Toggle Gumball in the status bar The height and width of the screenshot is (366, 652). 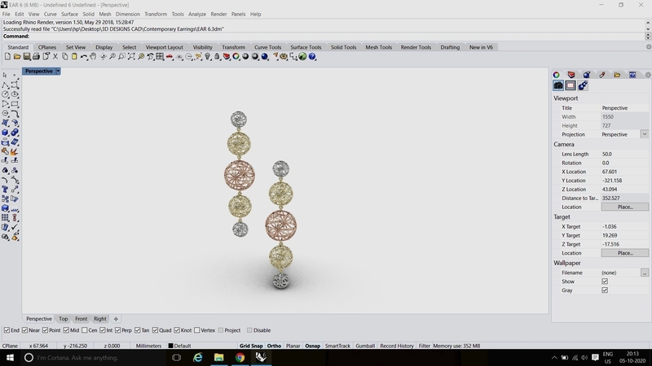coord(365,346)
